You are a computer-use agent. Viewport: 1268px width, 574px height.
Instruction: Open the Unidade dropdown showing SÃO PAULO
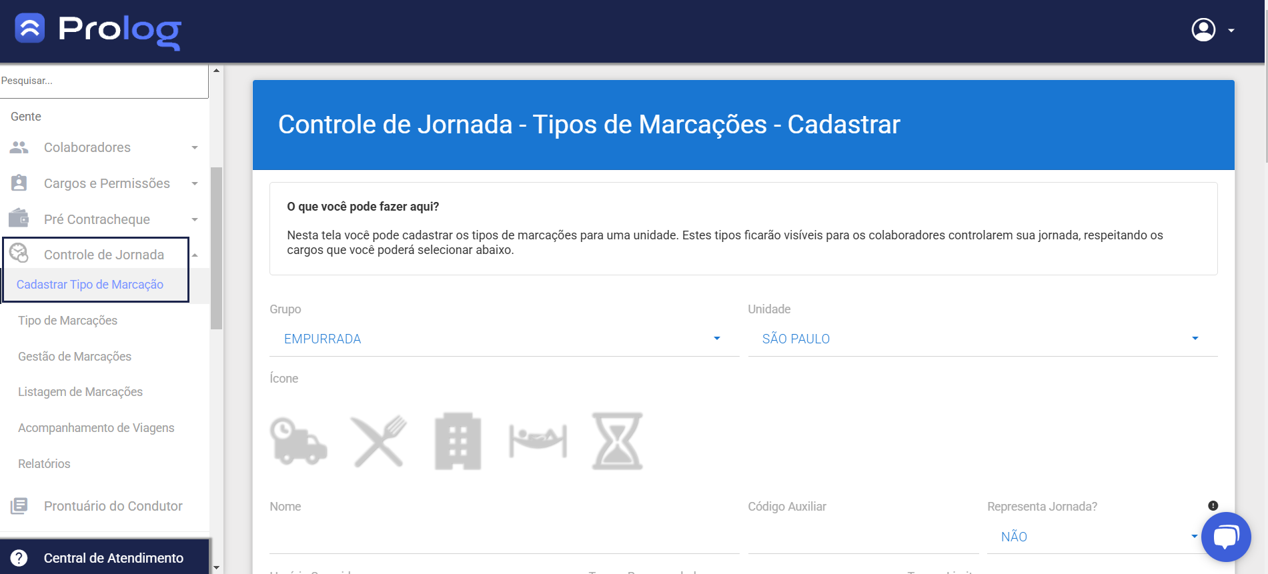click(982, 339)
